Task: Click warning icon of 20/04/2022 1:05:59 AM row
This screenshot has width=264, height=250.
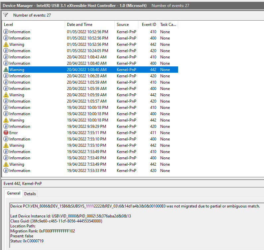Action: 6,95
